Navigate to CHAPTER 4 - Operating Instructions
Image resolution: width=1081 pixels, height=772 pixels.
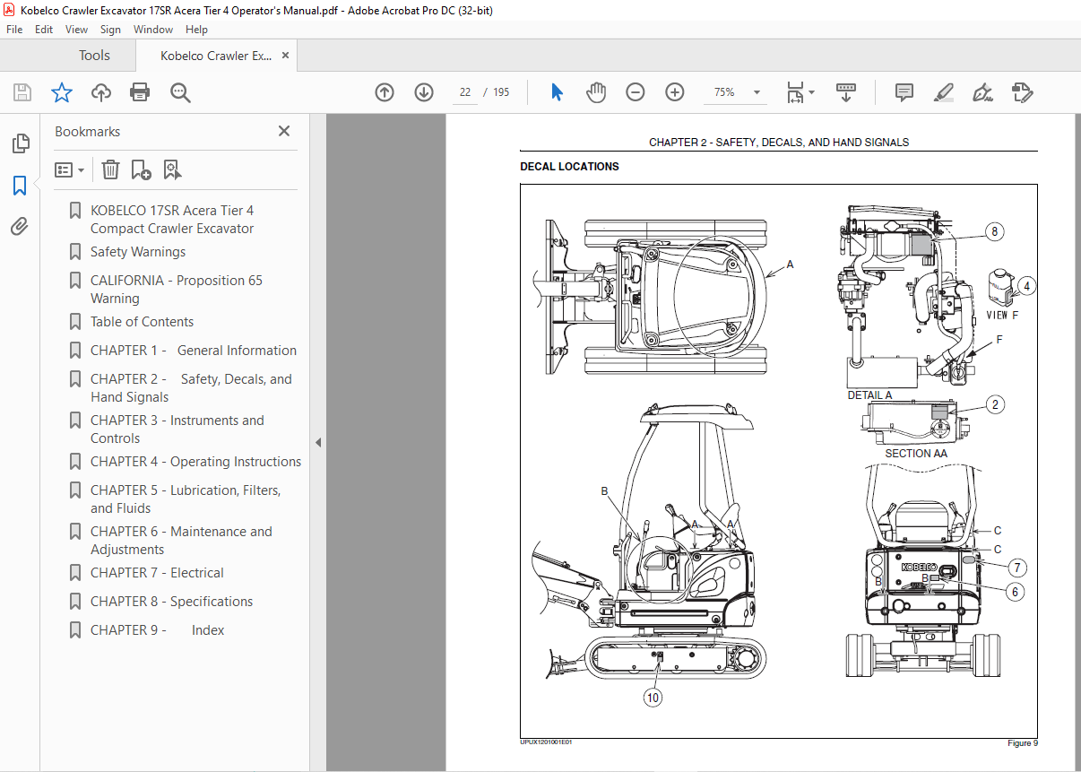coord(195,462)
